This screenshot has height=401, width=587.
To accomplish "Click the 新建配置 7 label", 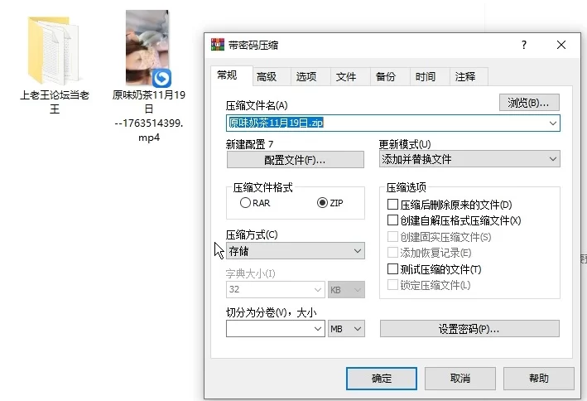I will pyautogui.click(x=250, y=144).
